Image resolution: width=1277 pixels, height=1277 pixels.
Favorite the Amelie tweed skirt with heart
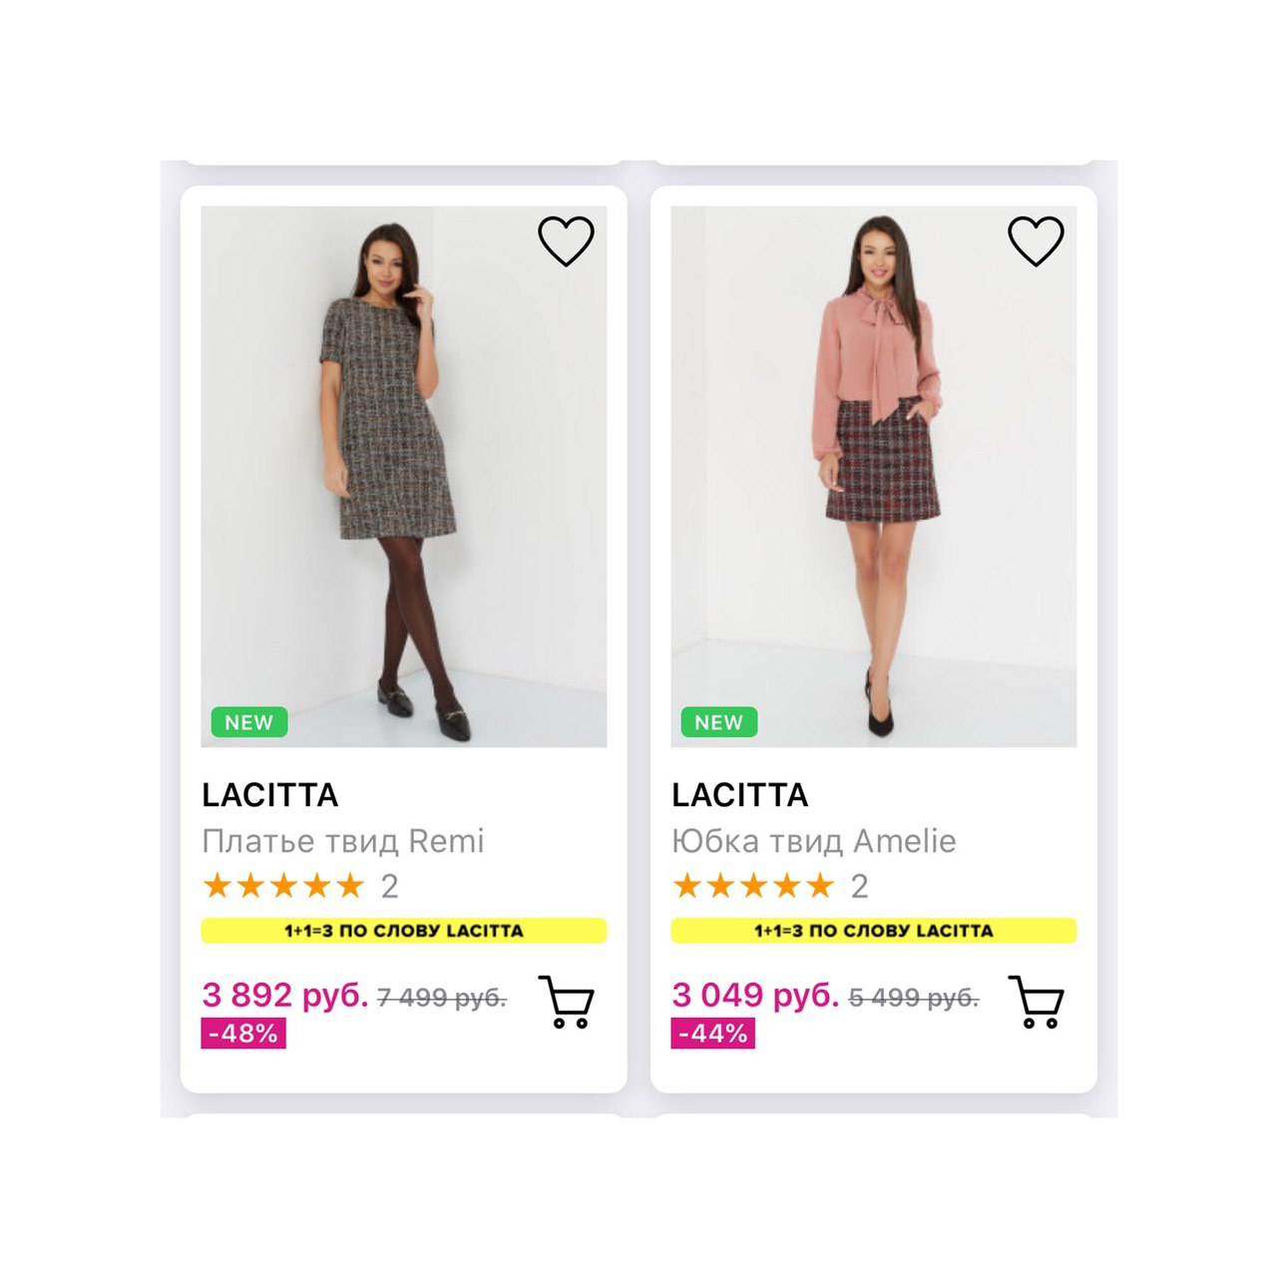[x=1036, y=241]
